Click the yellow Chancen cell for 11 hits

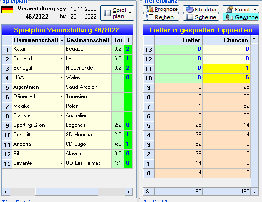pos(226,68)
